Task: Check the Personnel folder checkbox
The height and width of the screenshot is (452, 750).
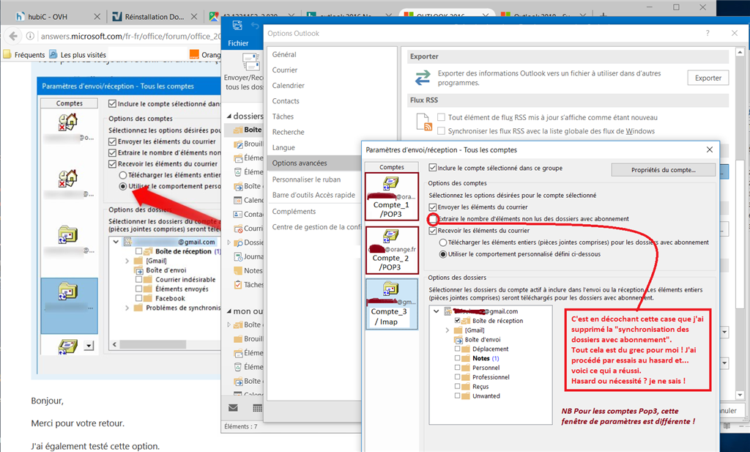Action: pyautogui.click(x=457, y=367)
